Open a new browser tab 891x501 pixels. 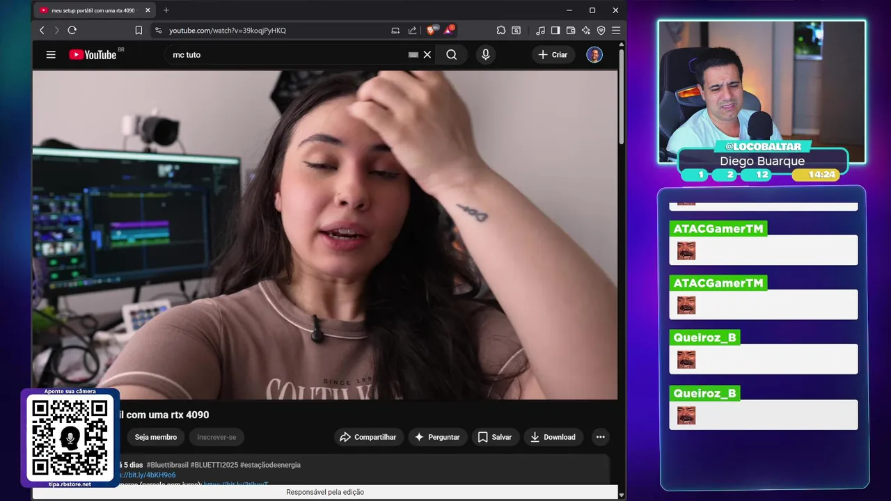coord(166,10)
